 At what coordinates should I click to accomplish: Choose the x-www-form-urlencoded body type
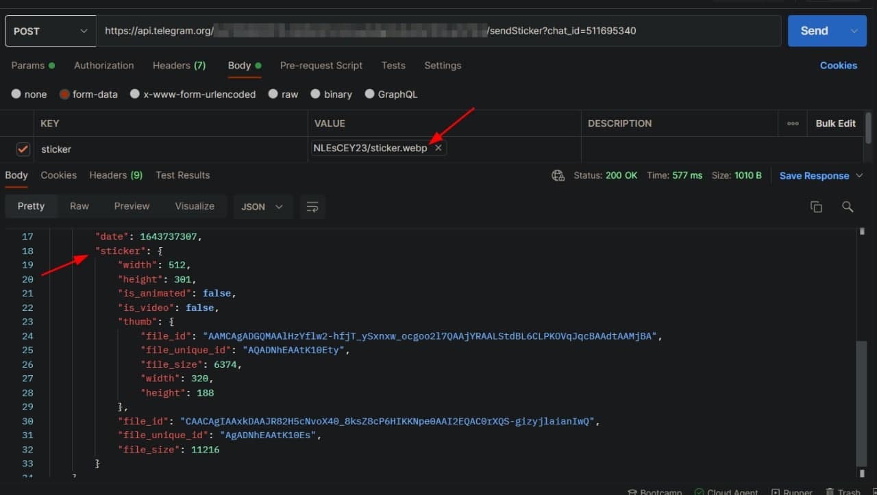tap(135, 94)
